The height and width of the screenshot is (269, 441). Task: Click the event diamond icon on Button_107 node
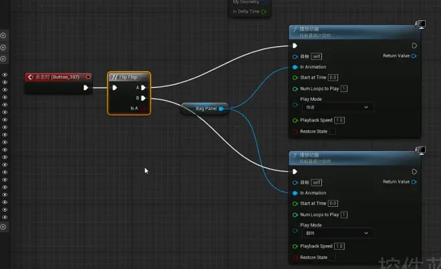(30, 77)
